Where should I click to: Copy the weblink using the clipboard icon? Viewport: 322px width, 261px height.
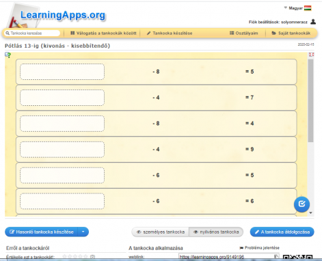coord(276,257)
